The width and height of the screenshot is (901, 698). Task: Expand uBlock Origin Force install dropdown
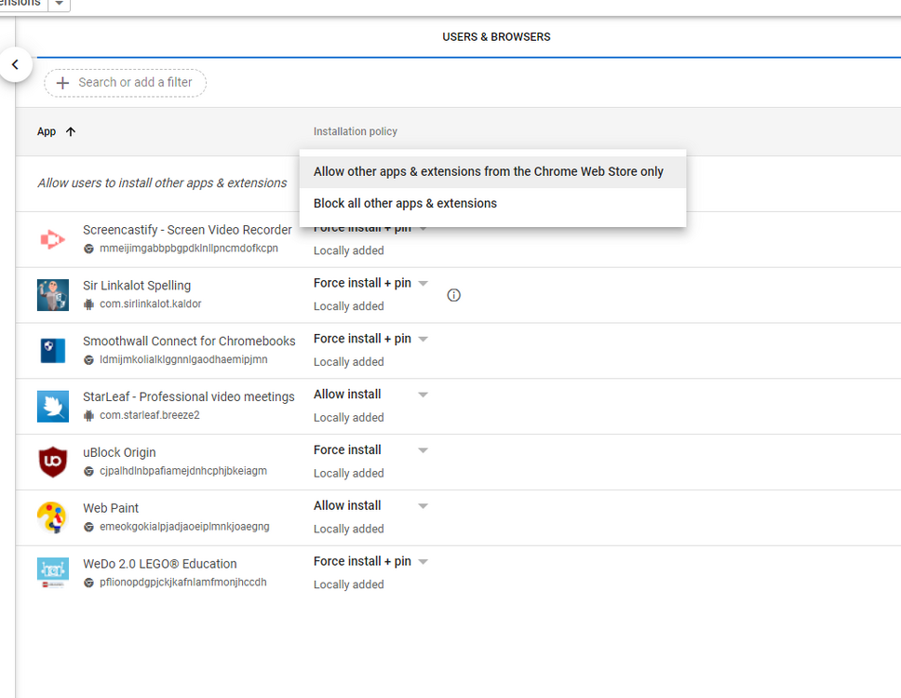(423, 450)
